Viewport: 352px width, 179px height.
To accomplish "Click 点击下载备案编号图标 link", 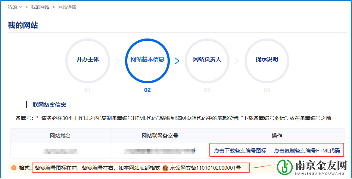I will click(240, 151).
